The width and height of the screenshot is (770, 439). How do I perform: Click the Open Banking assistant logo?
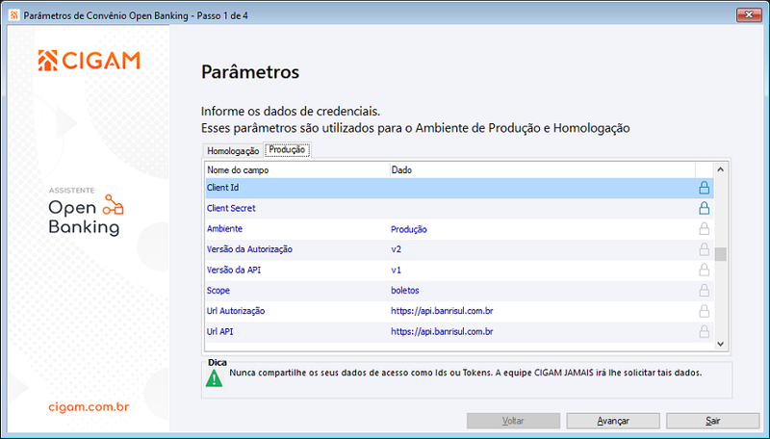[x=86, y=211]
